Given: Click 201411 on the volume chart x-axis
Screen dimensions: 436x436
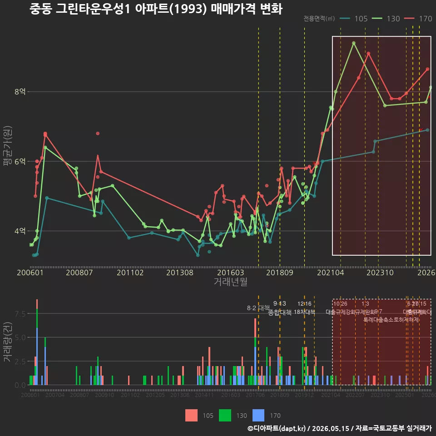Looking at the screenshot, I should (204, 395).
